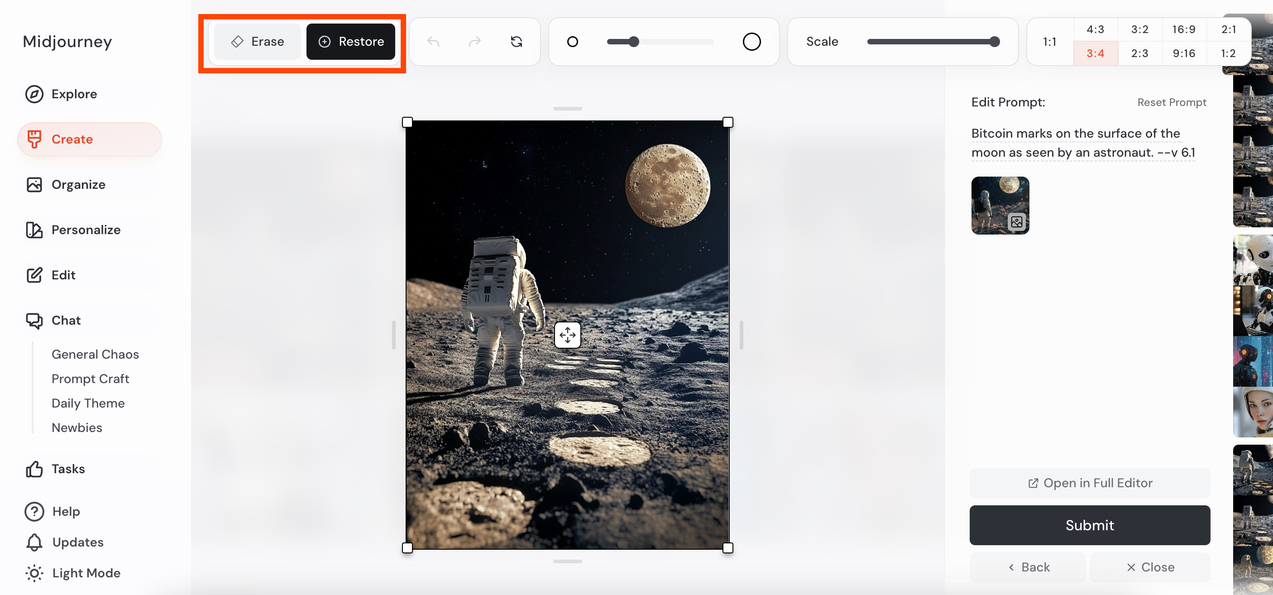Open the Organize section

click(78, 184)
